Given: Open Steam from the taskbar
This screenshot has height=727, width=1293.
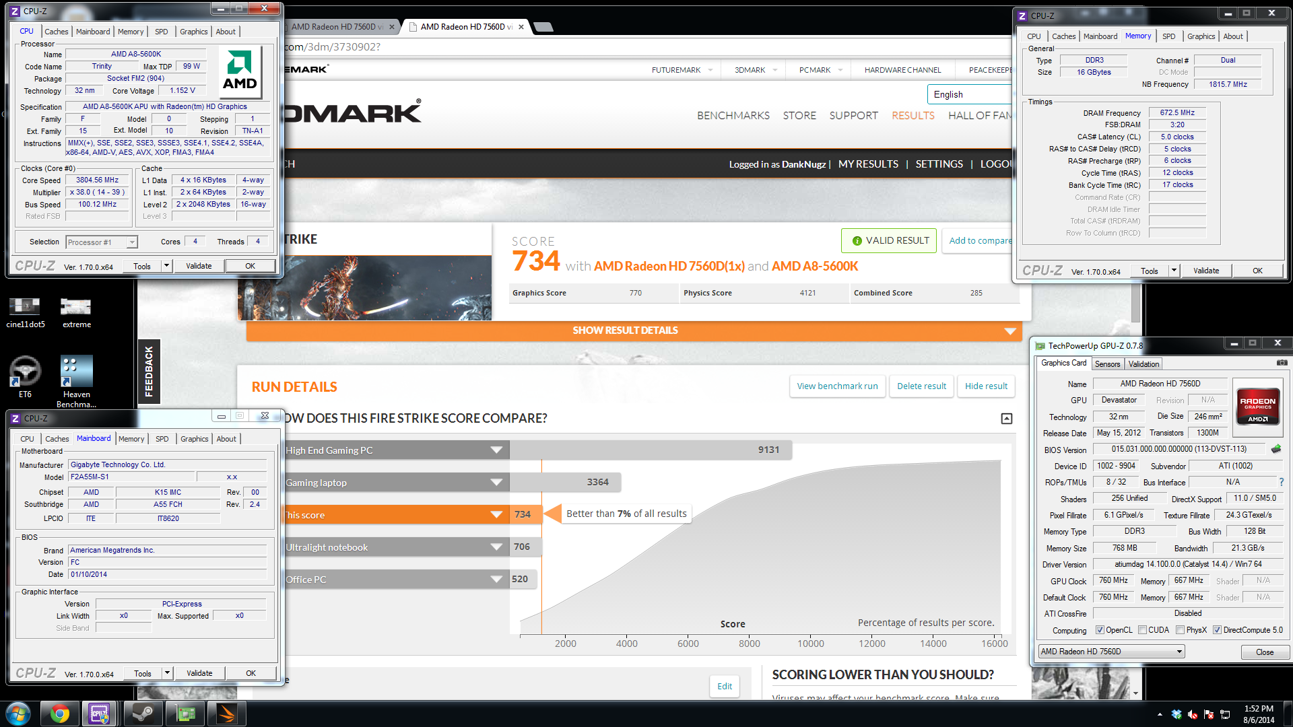Looking at the screenshot, I should click(142, 714).
